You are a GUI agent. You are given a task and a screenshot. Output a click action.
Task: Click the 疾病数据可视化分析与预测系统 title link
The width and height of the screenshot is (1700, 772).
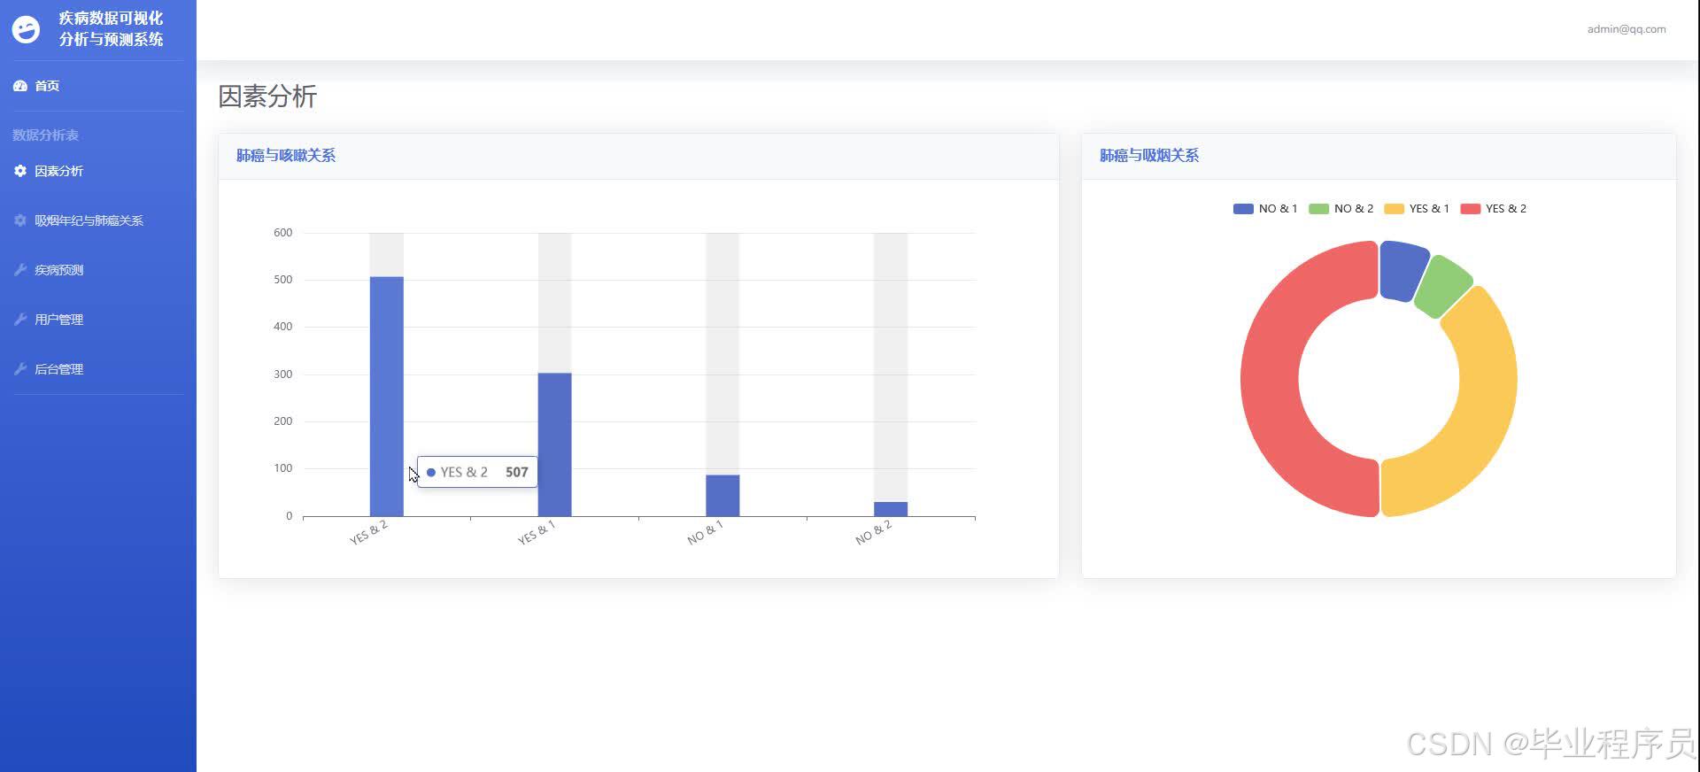pos(111,29)
